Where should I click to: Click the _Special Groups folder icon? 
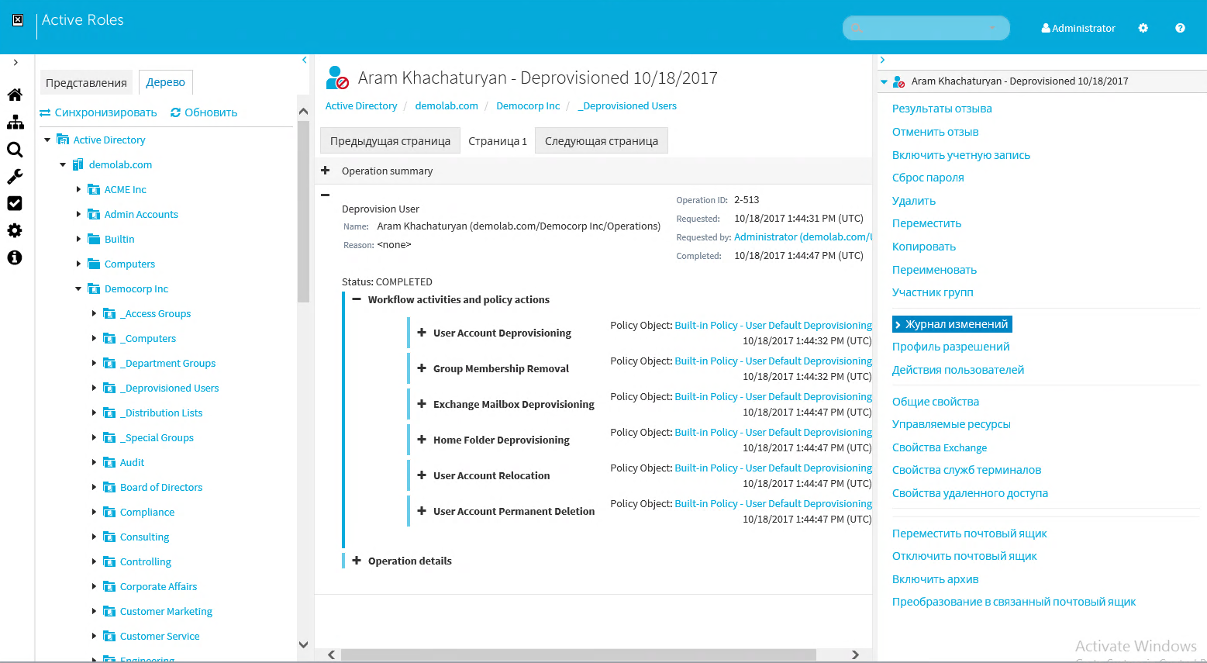point(109,437)
